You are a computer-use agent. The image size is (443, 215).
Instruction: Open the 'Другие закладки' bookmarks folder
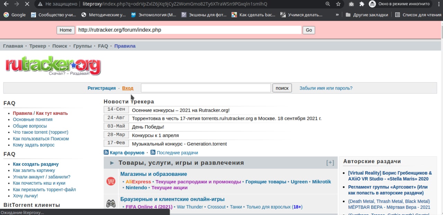coord(367,15)
